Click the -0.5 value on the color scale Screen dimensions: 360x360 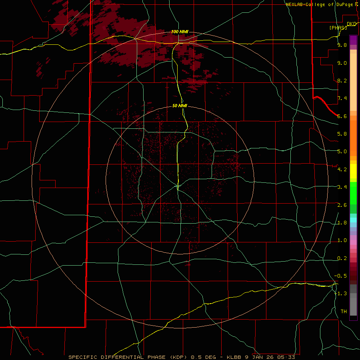tap(340, 276)
